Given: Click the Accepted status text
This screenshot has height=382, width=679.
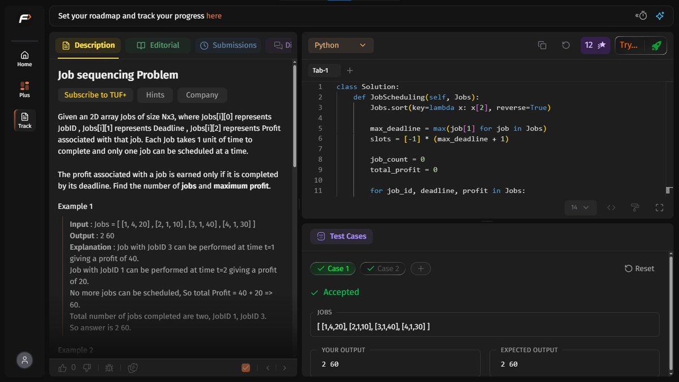Looking at the screenshot, I should point(341,292).
